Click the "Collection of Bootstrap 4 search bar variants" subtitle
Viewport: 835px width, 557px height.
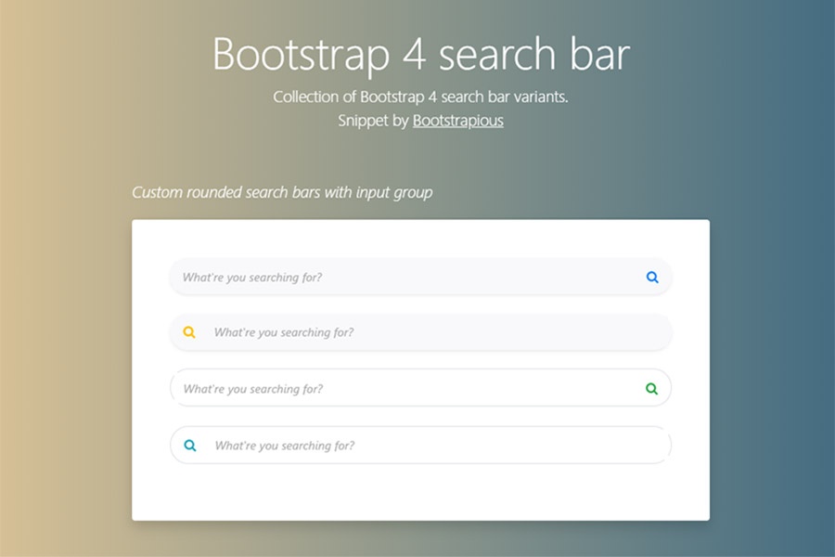pyautogui.click(x=420, y=97)
